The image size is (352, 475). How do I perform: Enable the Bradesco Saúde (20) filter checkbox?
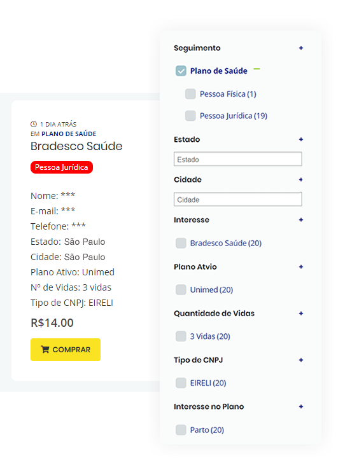tap(181, 243)
